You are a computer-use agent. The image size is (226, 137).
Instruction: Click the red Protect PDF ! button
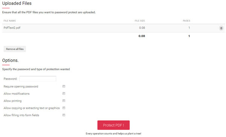[x=113, y=125]
